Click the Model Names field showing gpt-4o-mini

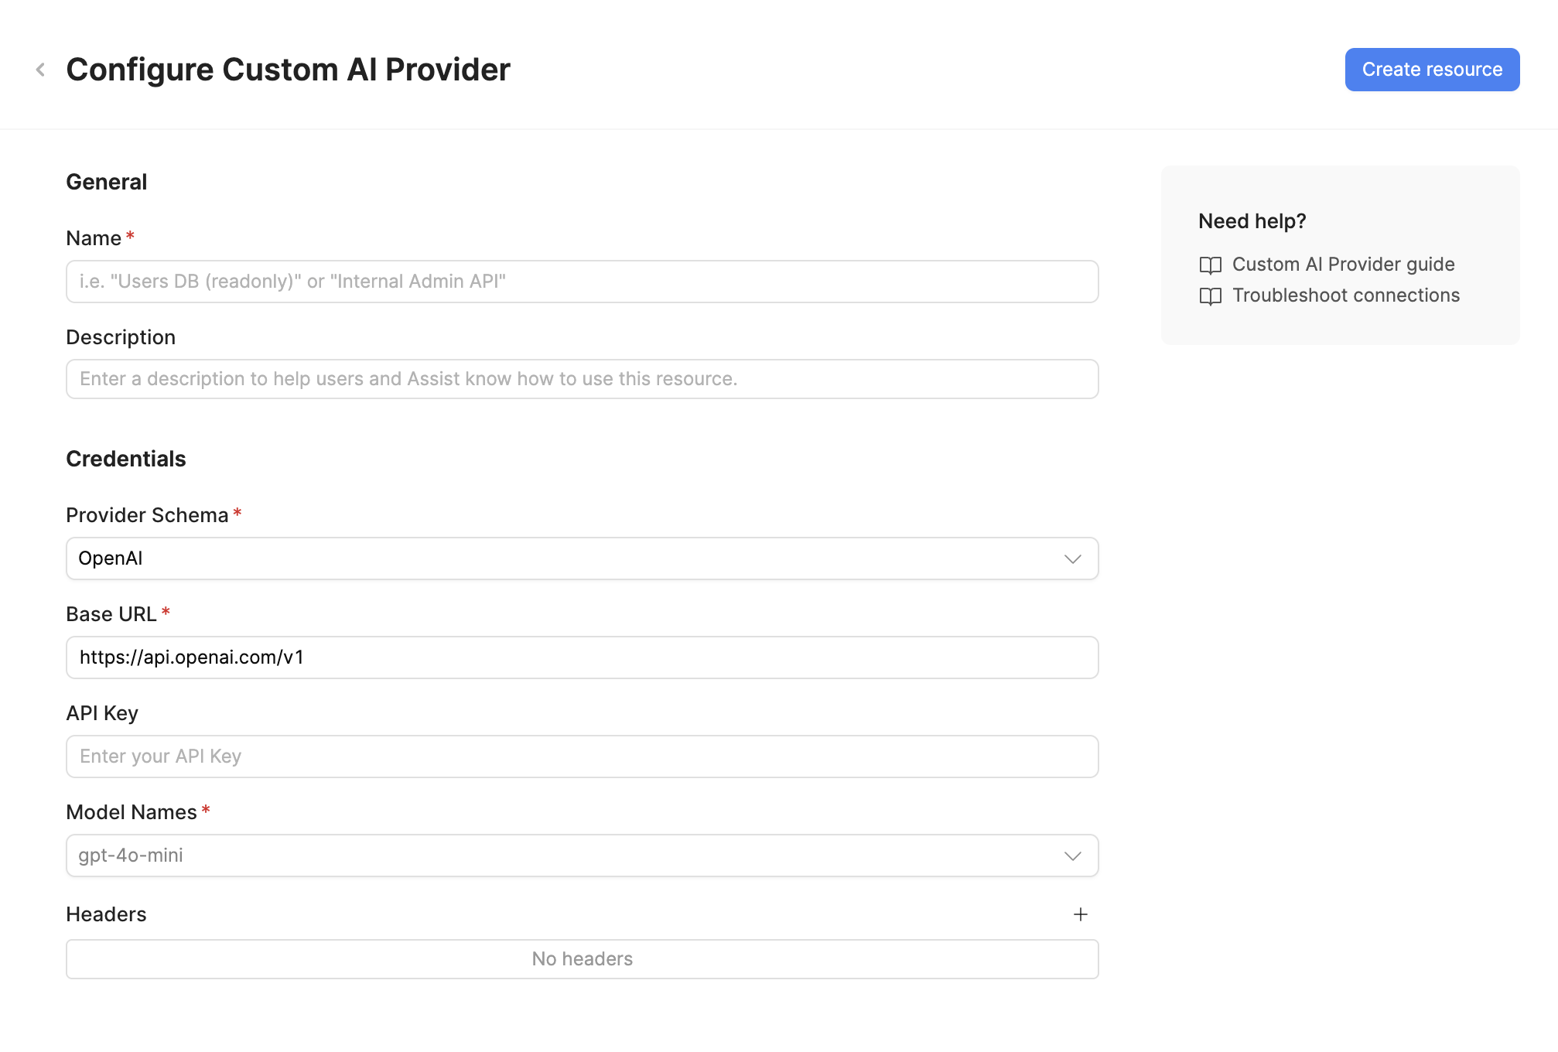pos(542,856)
